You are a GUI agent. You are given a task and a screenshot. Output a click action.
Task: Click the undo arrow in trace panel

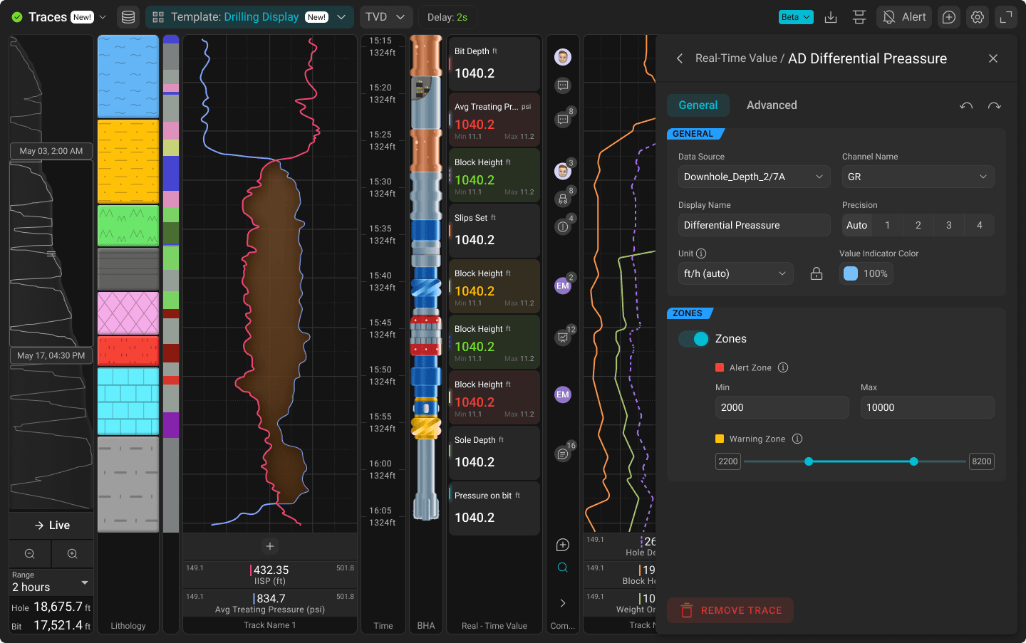(966, 105)
